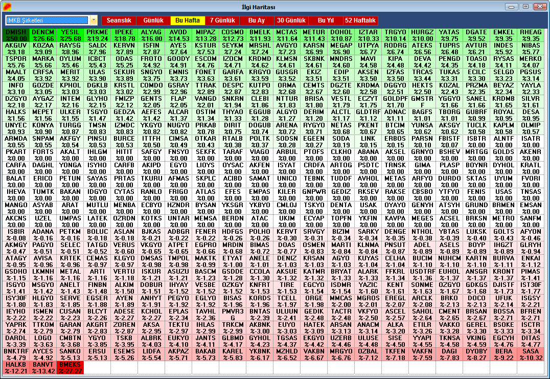Select the AKBNK %-3.00 cell

[x=260, y=328]
